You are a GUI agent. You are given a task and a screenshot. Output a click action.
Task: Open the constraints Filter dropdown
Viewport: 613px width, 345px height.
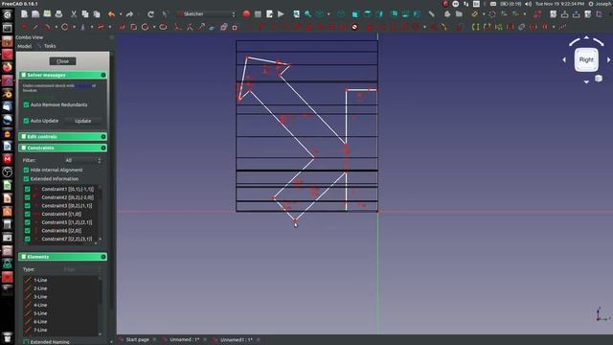(x=82, y=160)
